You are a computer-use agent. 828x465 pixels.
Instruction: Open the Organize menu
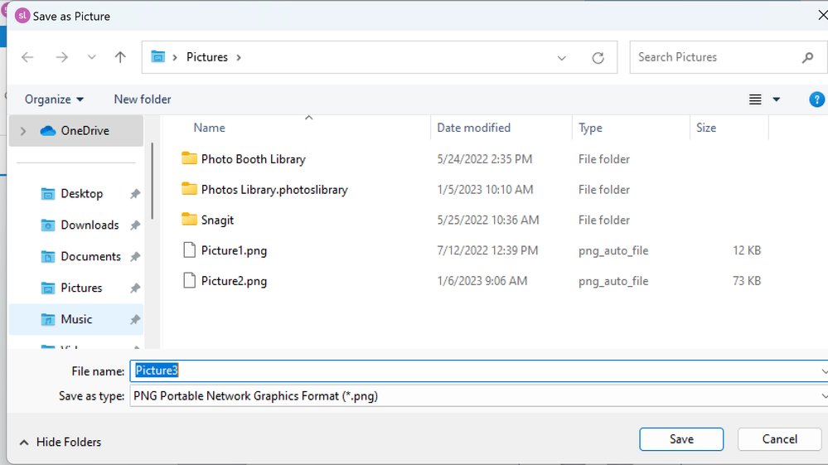tap(55, 99)
